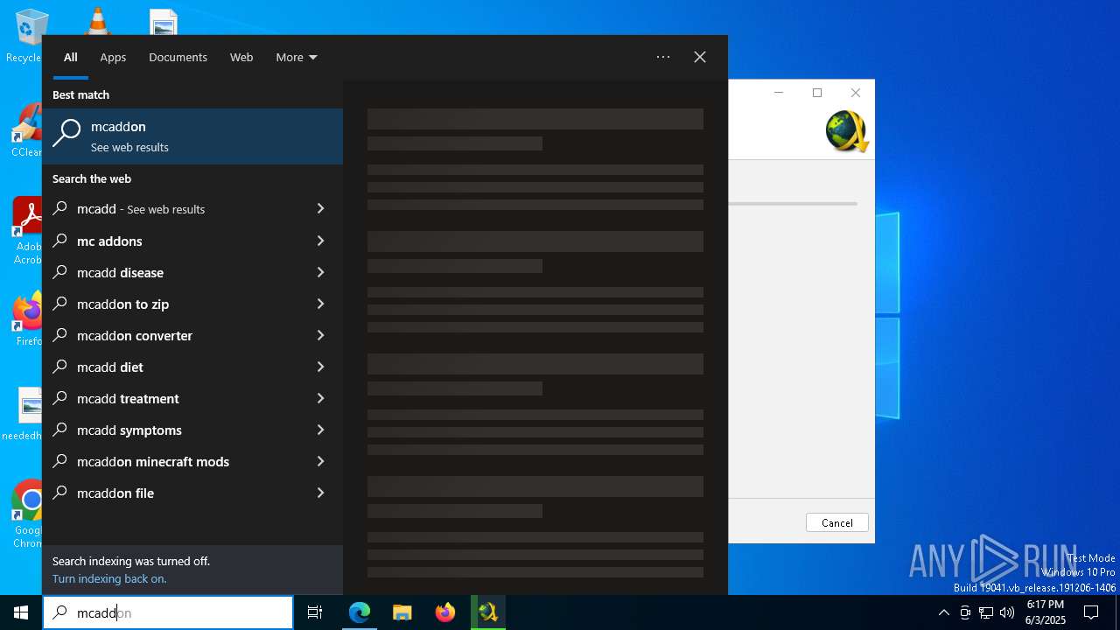Viewport: 1120px width, 630px height.
Task: Expand chevron for 'mcadd symptoms'
Action: tap(320, 430)
